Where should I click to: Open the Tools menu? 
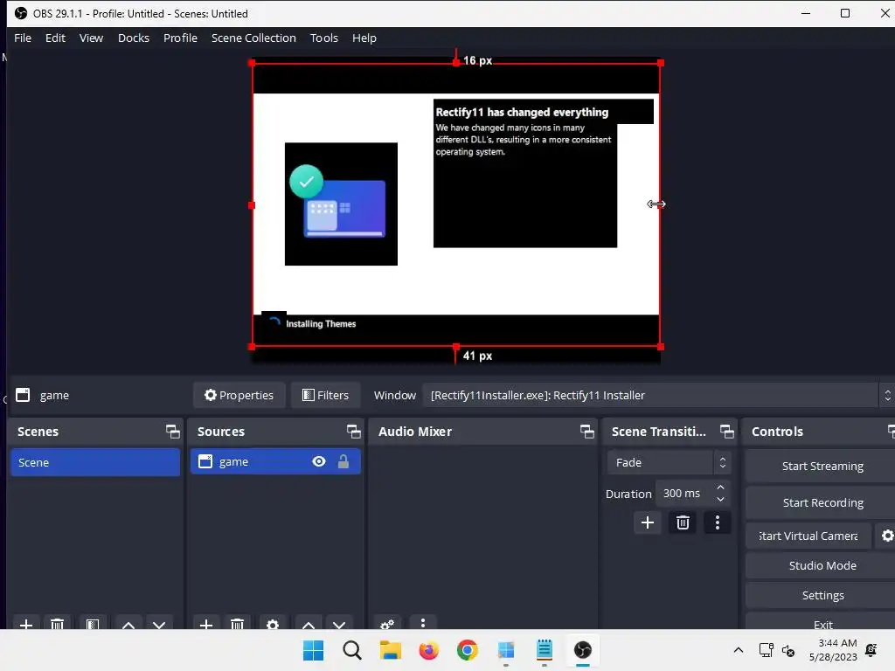point(324,38)
